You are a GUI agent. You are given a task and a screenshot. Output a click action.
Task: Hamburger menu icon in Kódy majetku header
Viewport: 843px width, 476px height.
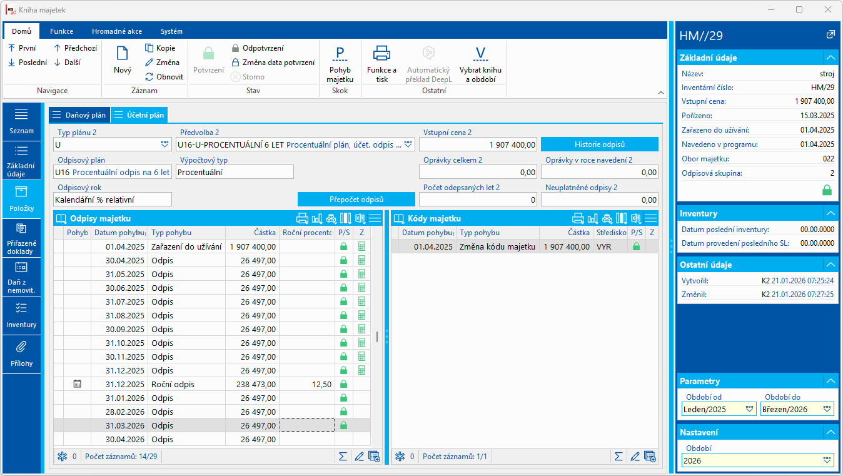pos(650,218)
